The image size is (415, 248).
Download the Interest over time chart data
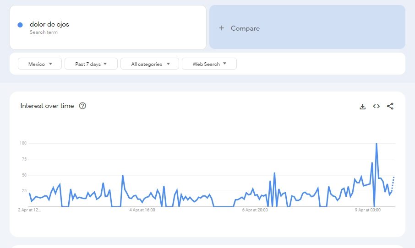tap(363, 106)
